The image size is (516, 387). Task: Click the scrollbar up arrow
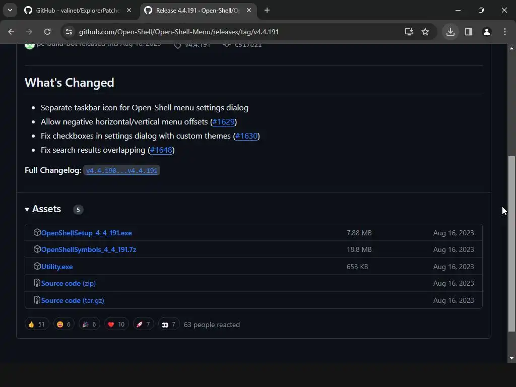click(511, 48)
